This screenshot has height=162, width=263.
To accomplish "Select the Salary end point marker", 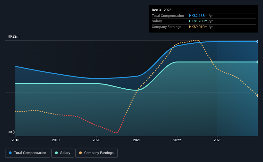I will pos(258,62).
